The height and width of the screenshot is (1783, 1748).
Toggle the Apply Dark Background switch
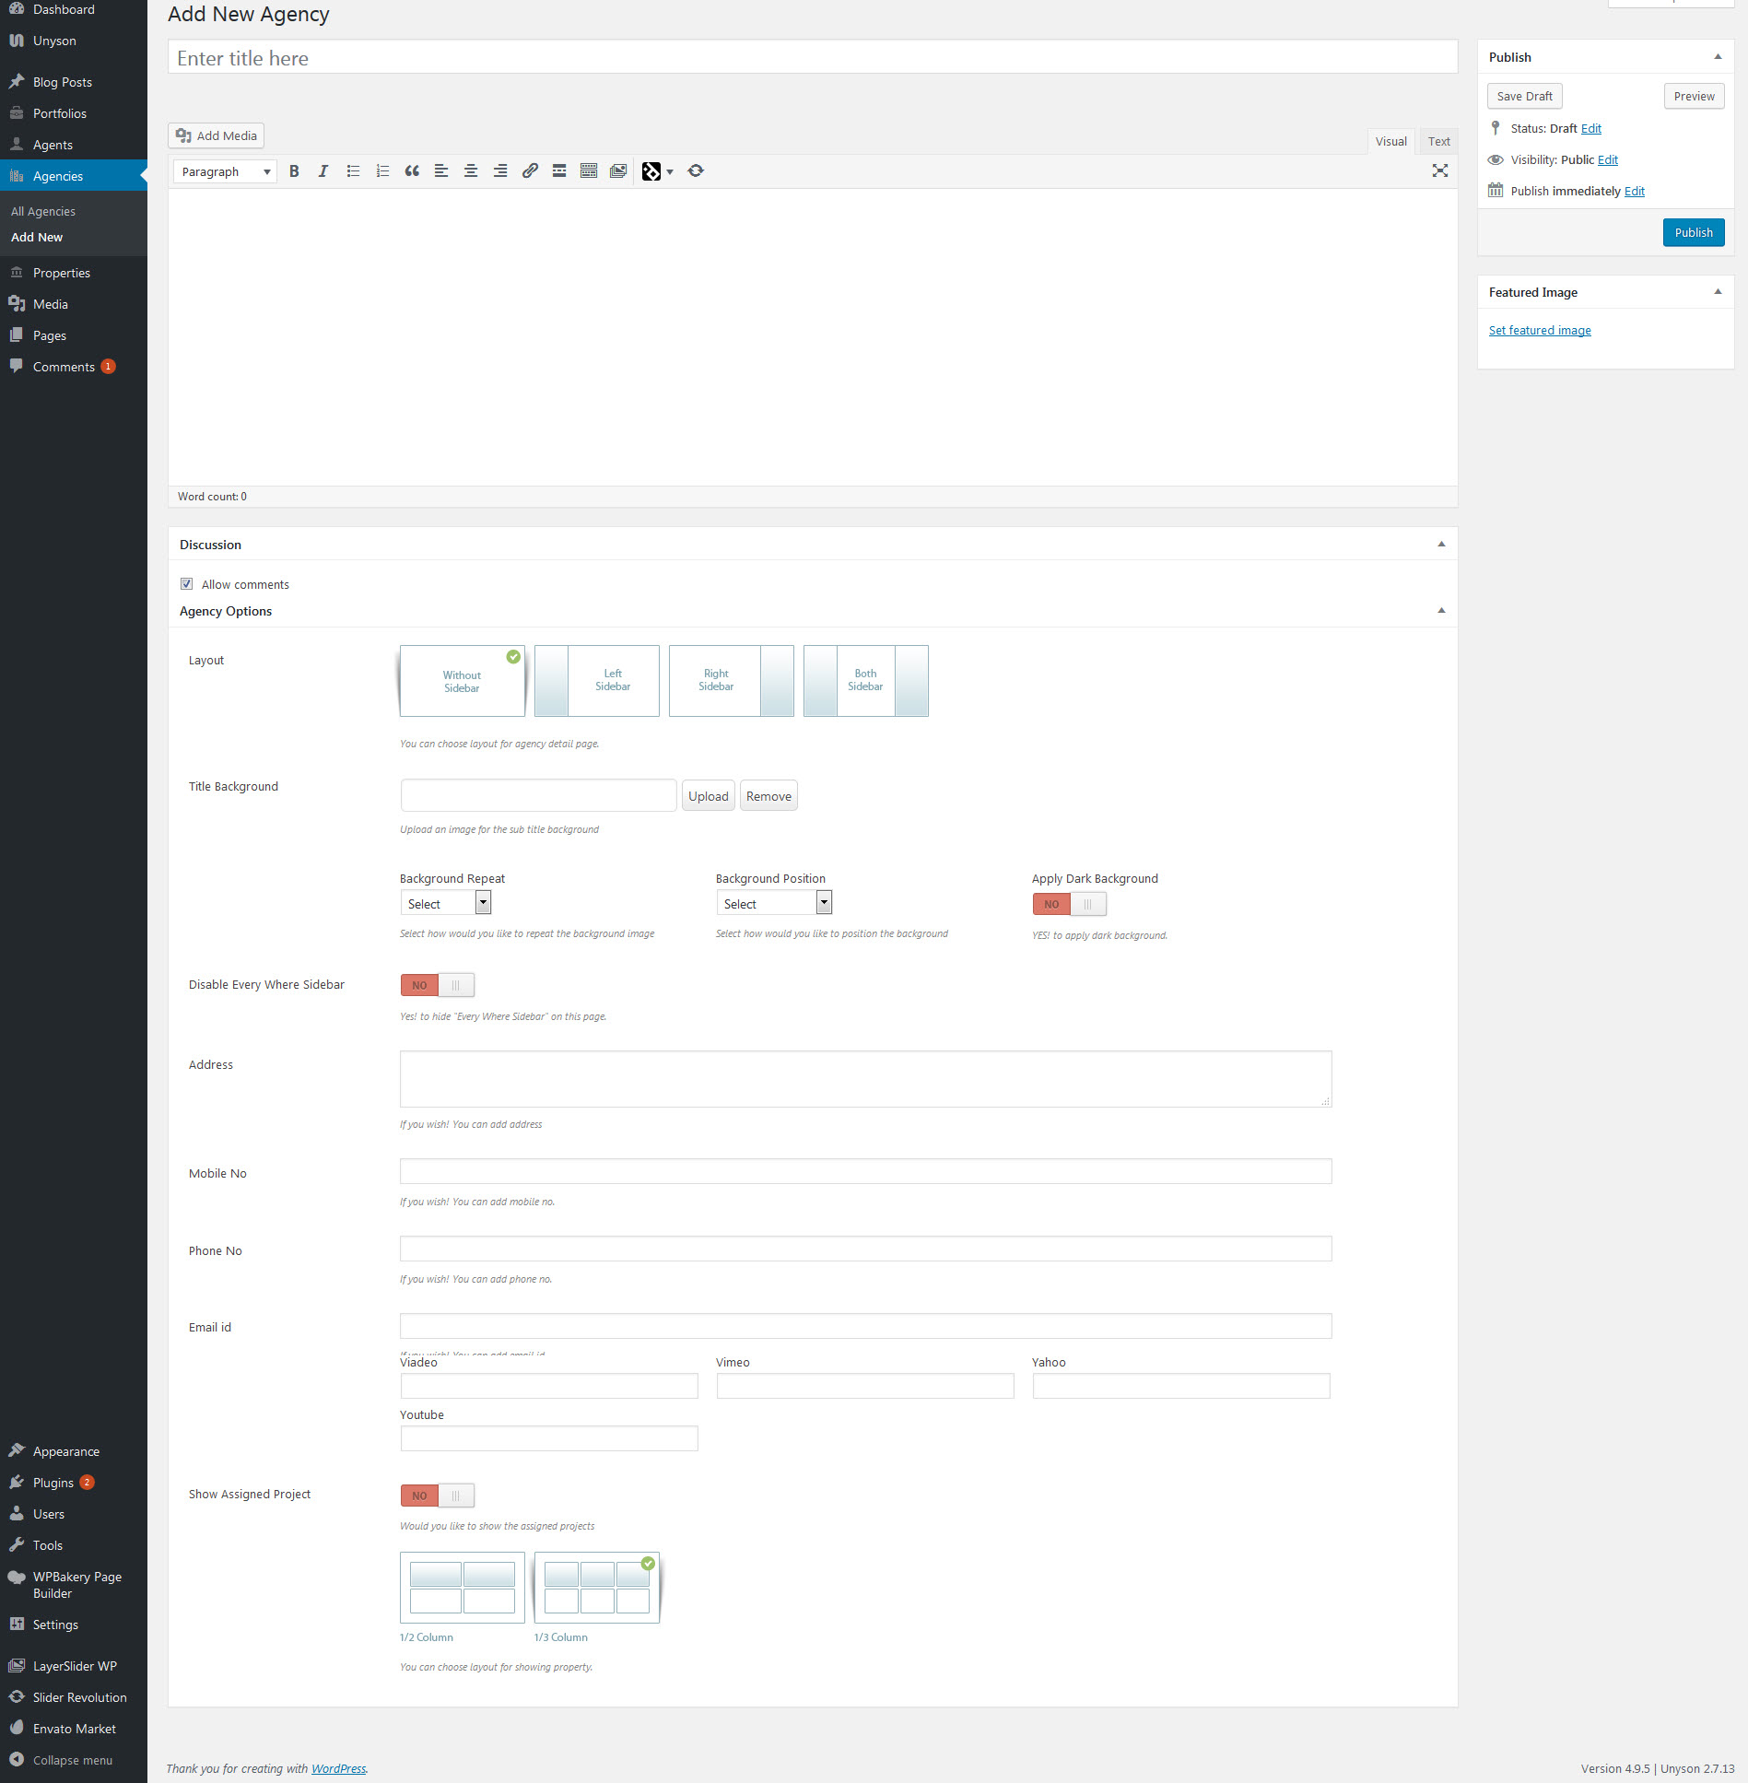pyautogui.click(x=1069, y=904)
